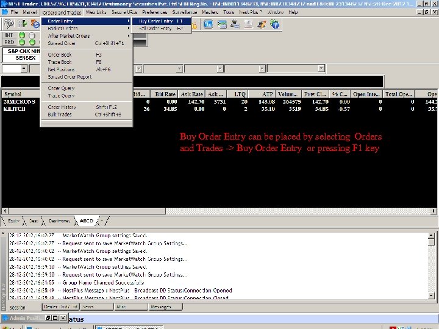
Task: Click the blue chart window toolbar icon
Action: 208,24
